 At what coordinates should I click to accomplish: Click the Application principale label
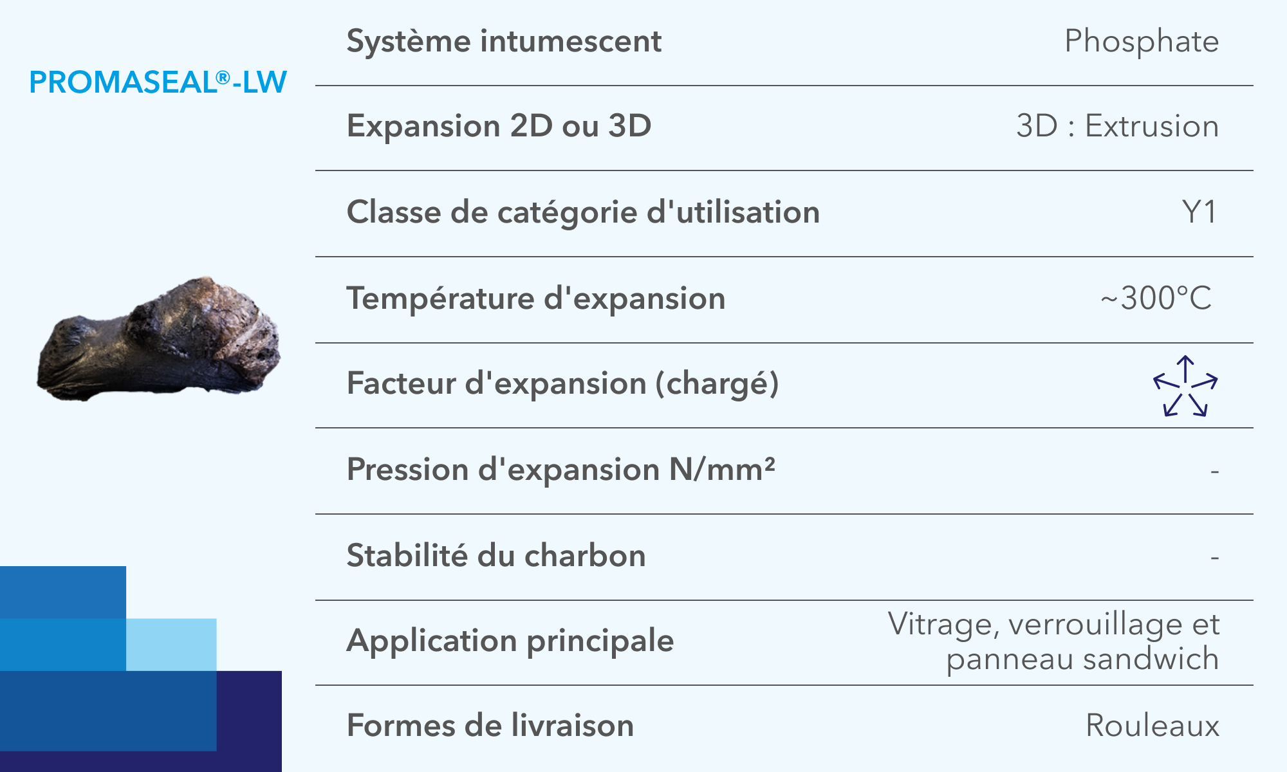510,641
